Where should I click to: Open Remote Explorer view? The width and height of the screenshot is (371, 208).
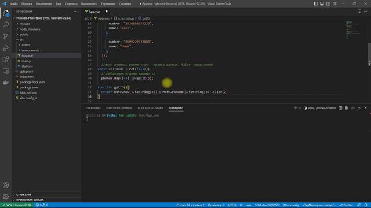[6, 71]
